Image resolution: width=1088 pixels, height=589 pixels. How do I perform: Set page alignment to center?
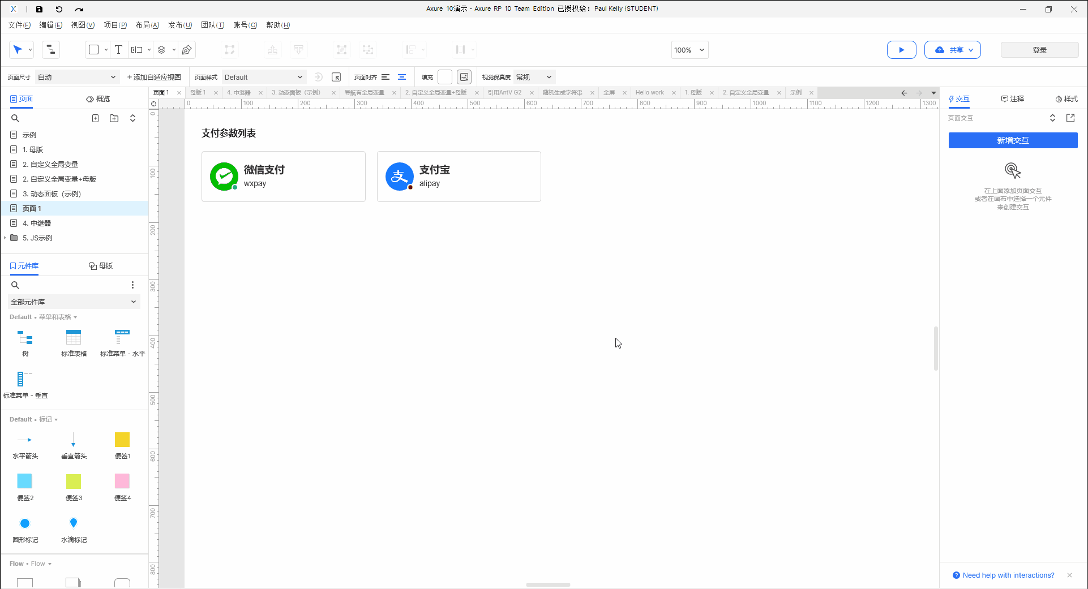tap(402, 77)
